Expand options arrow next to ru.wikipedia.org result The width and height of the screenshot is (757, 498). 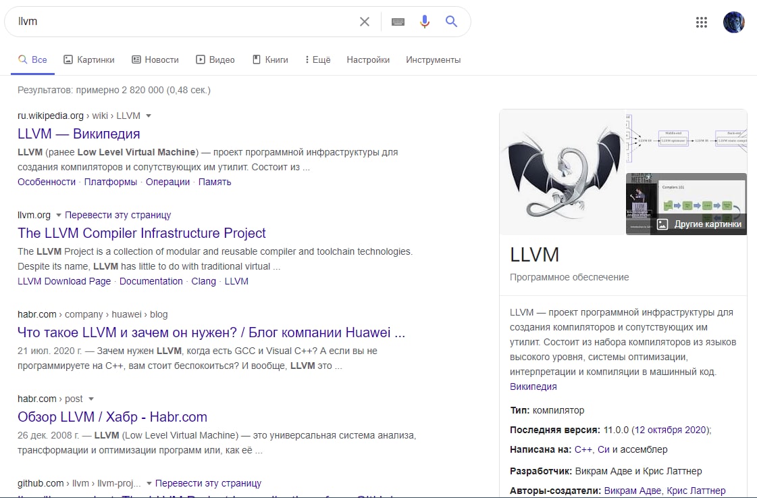[149, 116]
